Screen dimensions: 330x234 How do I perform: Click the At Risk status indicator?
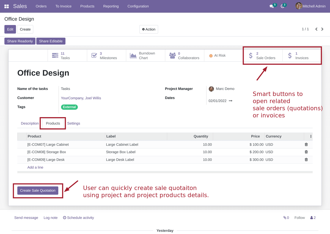click(217, 55)
